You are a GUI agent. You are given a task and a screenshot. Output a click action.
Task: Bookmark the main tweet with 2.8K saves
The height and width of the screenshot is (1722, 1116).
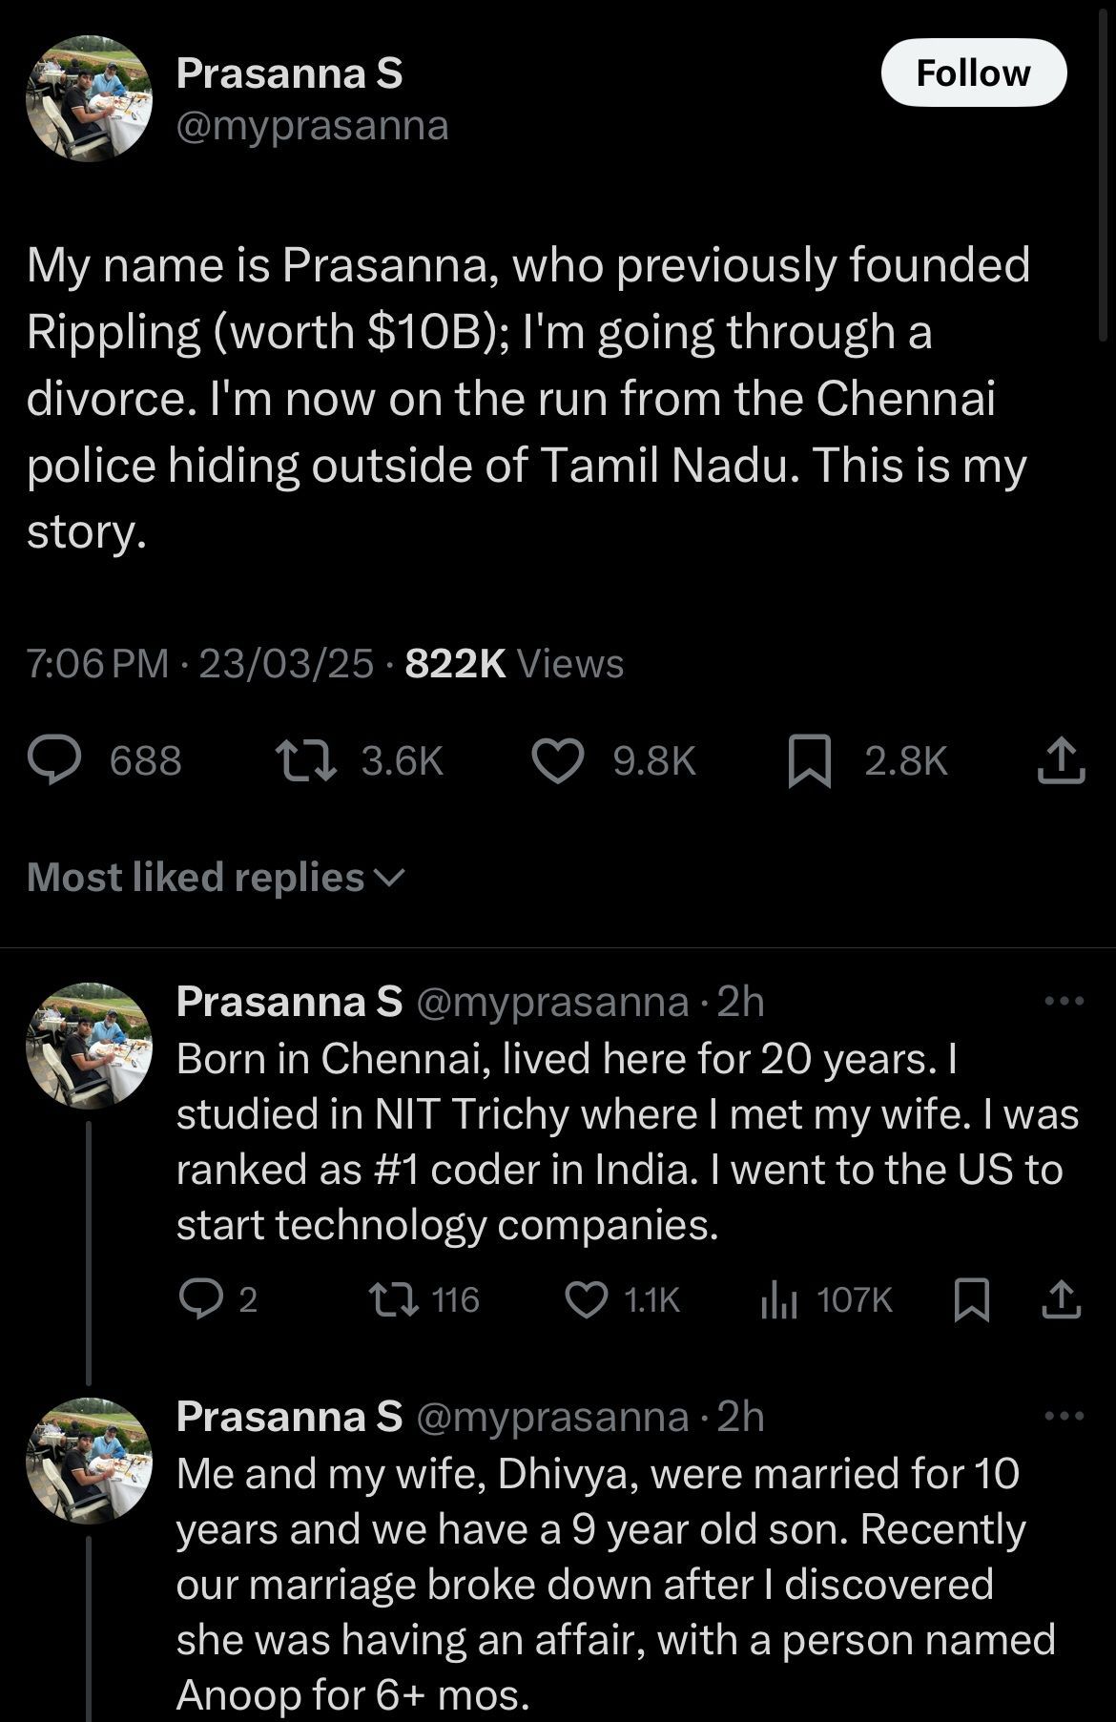(809, 761)
